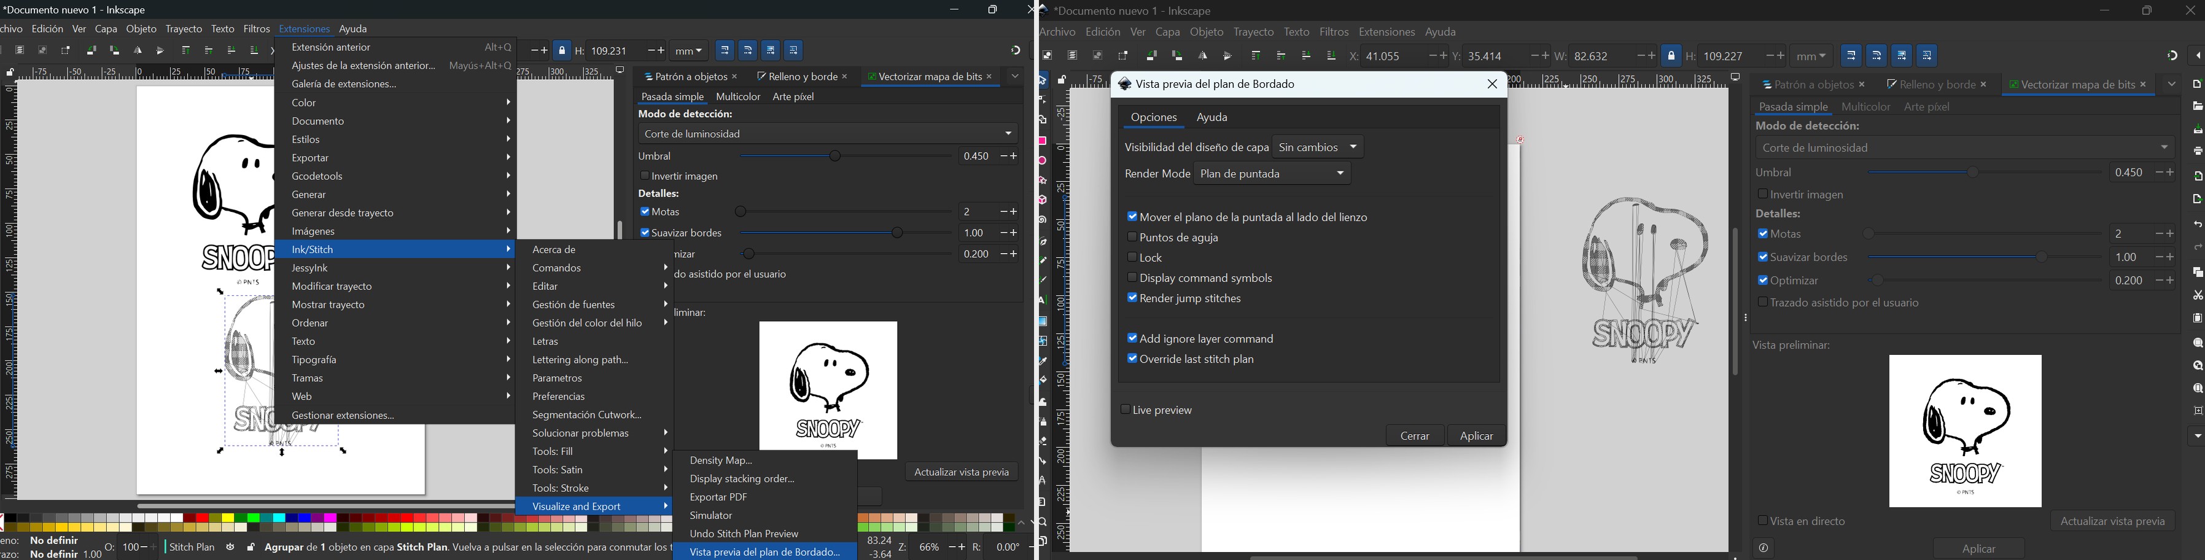The image size is (2205, 560).
Task: Open Corte de luminosidad dropdown in left panel
Action: (x=828, y=134)
